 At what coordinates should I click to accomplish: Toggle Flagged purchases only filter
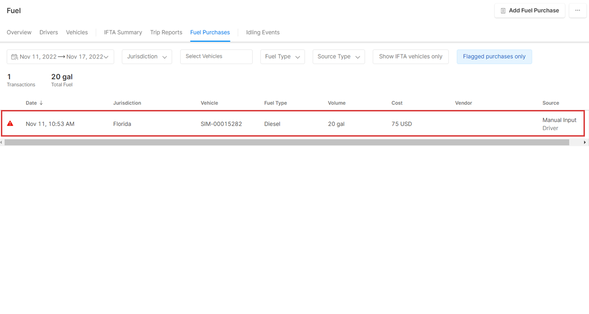pos(494,57)
